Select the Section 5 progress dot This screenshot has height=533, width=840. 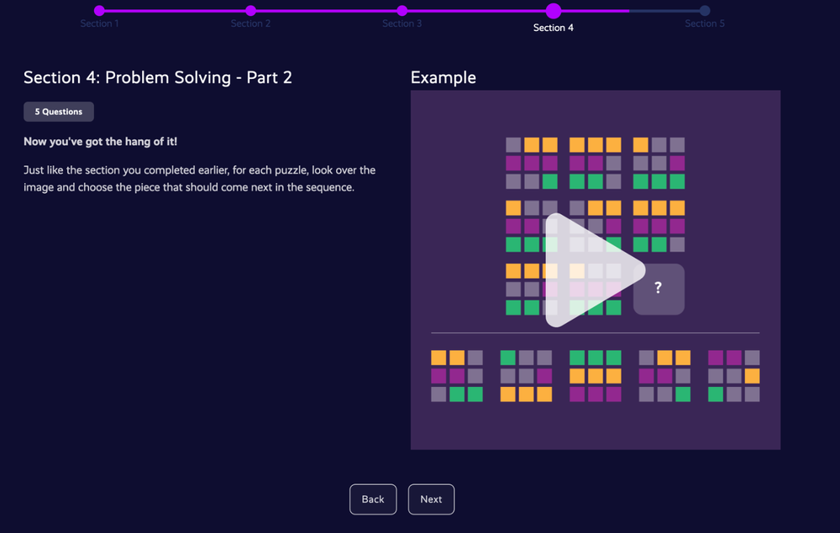pyautogui.click(x=705, y=12)
